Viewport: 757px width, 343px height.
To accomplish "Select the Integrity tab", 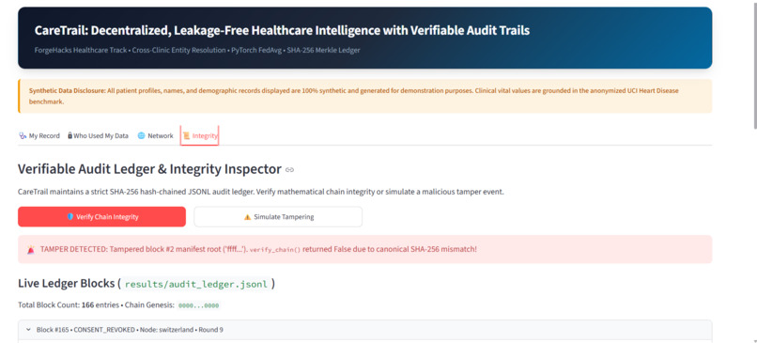I will coord(200,135).
